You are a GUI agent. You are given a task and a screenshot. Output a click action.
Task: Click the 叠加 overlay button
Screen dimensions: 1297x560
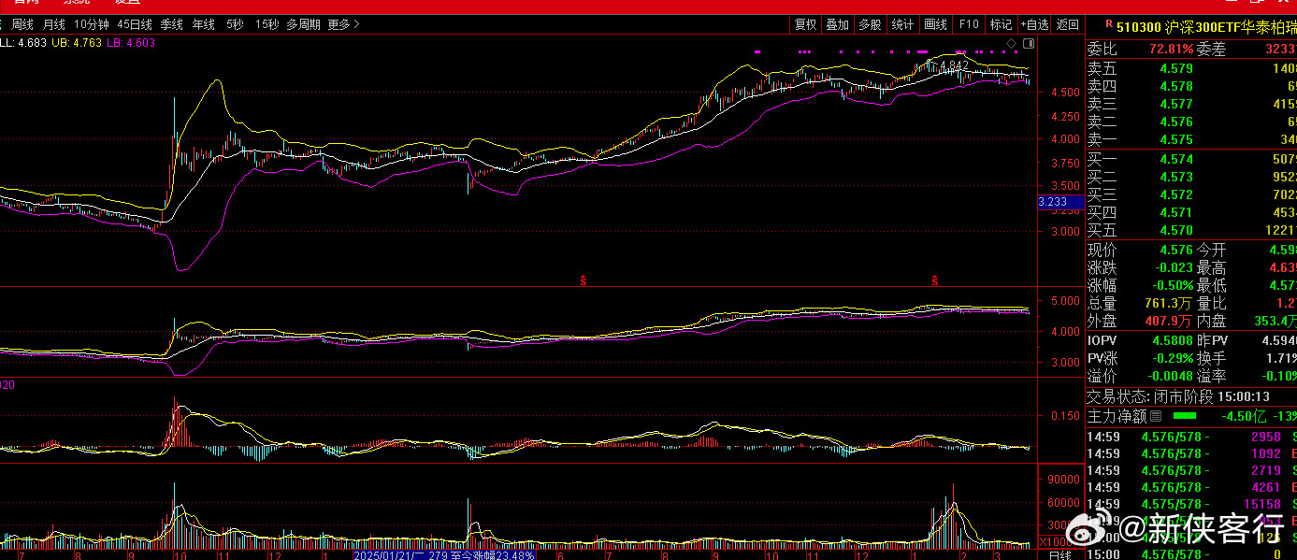[837, 24]
